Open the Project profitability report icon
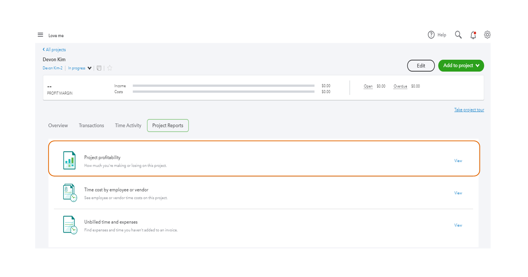 (x=69, y=160)
